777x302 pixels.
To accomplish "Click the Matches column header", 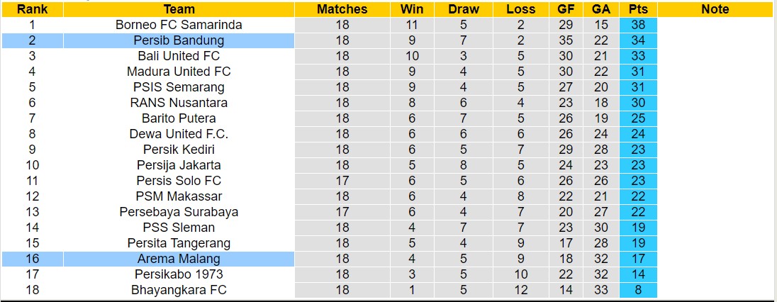I will click(342, 9).
